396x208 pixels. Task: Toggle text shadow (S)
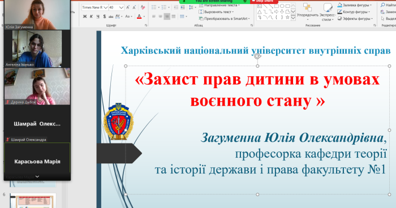click(104, 16)
